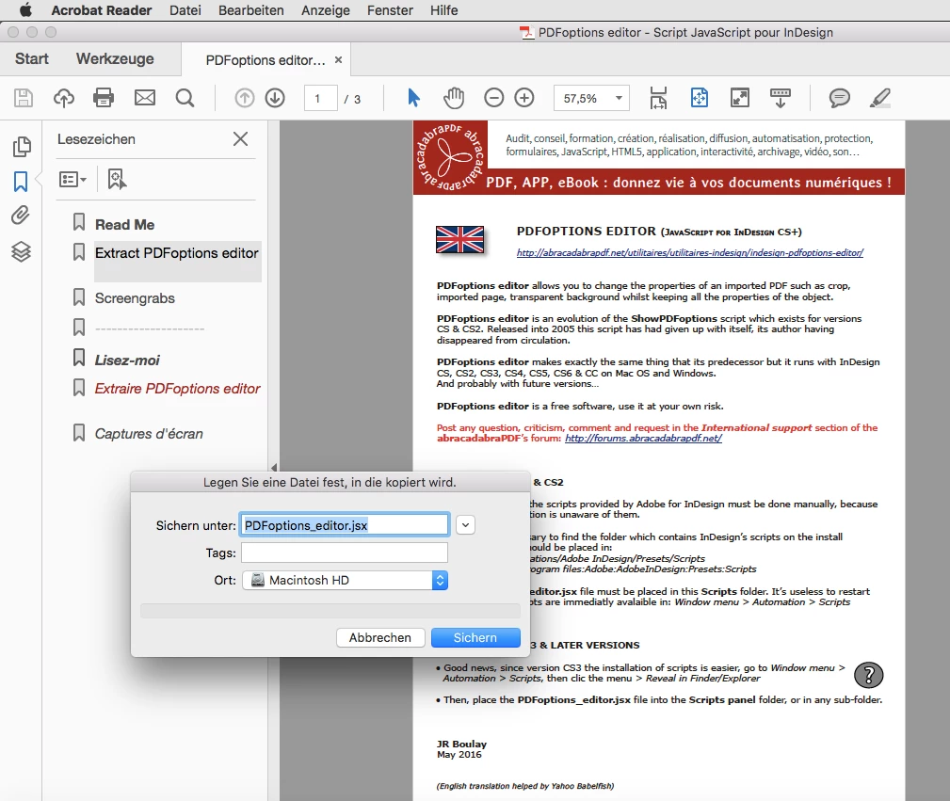
Task: Open the Hilfe menu
Action: (444, 10)
